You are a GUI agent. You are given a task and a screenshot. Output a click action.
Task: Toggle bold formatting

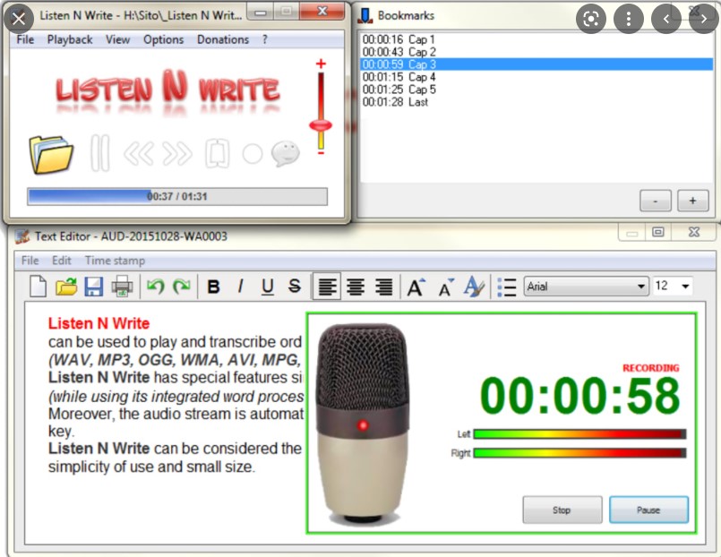point(213,287)
